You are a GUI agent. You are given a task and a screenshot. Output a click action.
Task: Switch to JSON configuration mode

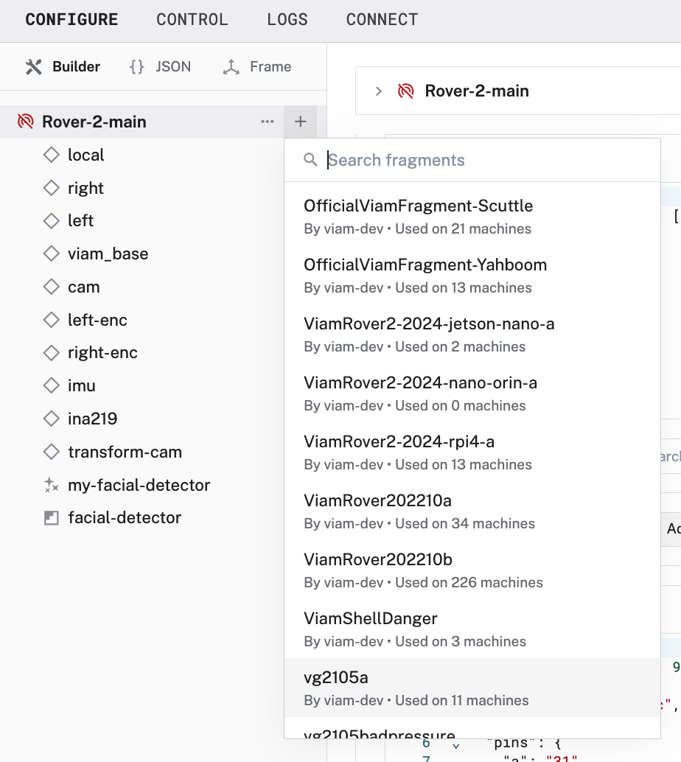pyautogui.click(x=160, y=66)
